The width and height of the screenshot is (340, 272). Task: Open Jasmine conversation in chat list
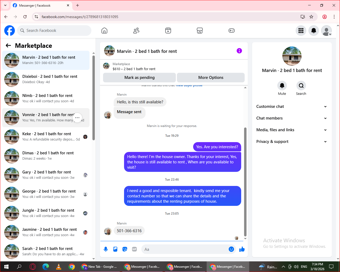46,232
